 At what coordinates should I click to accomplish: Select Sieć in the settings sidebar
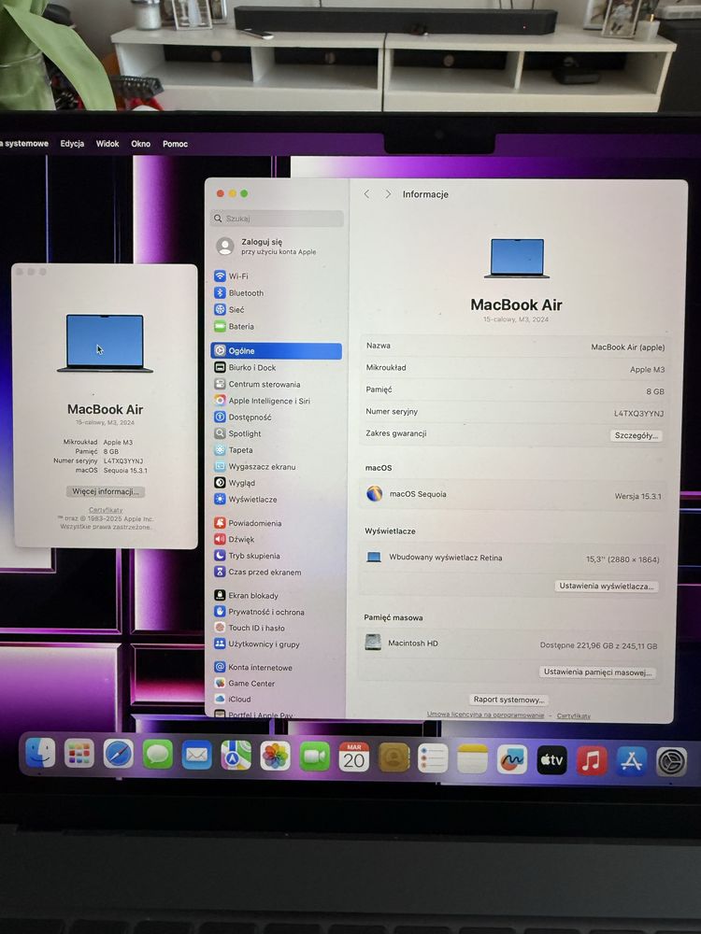[230, 310]
